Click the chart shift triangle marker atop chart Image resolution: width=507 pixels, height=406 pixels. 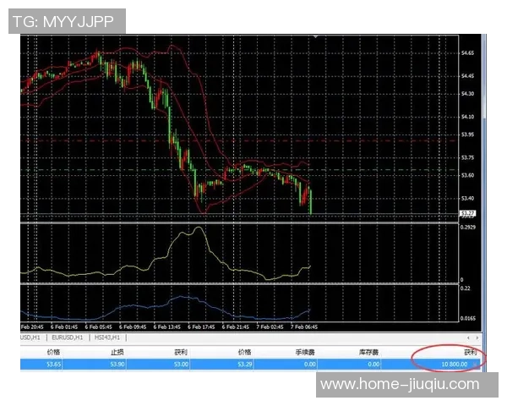[x=315, y=37]
